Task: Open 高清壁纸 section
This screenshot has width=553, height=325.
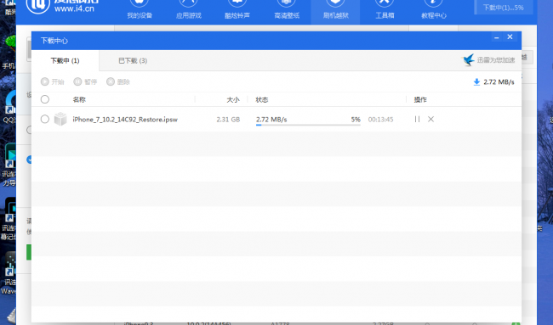Action: (x=287, y=10)
